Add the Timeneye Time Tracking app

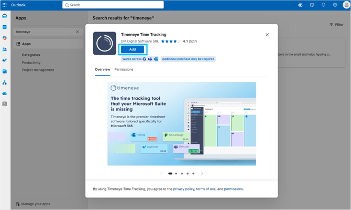pyautogui.click(x=133, y=49)
